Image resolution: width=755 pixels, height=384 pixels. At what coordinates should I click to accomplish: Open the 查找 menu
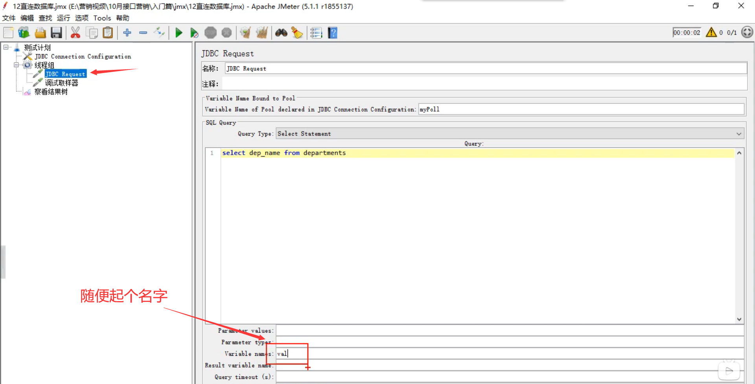45,18
